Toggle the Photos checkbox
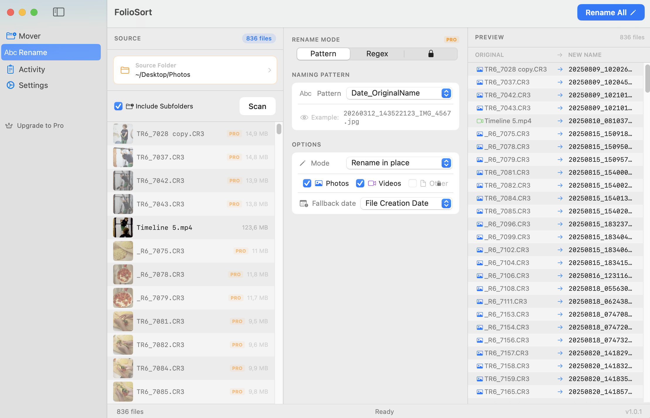Image resolution: width=650 pixels, height=418 pixels. [x=307, y=183]
